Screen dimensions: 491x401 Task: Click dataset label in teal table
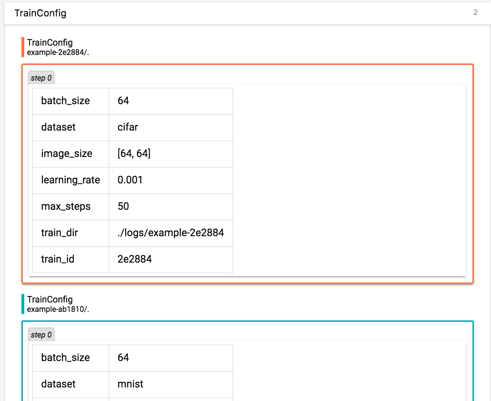(x=58, y=384)
